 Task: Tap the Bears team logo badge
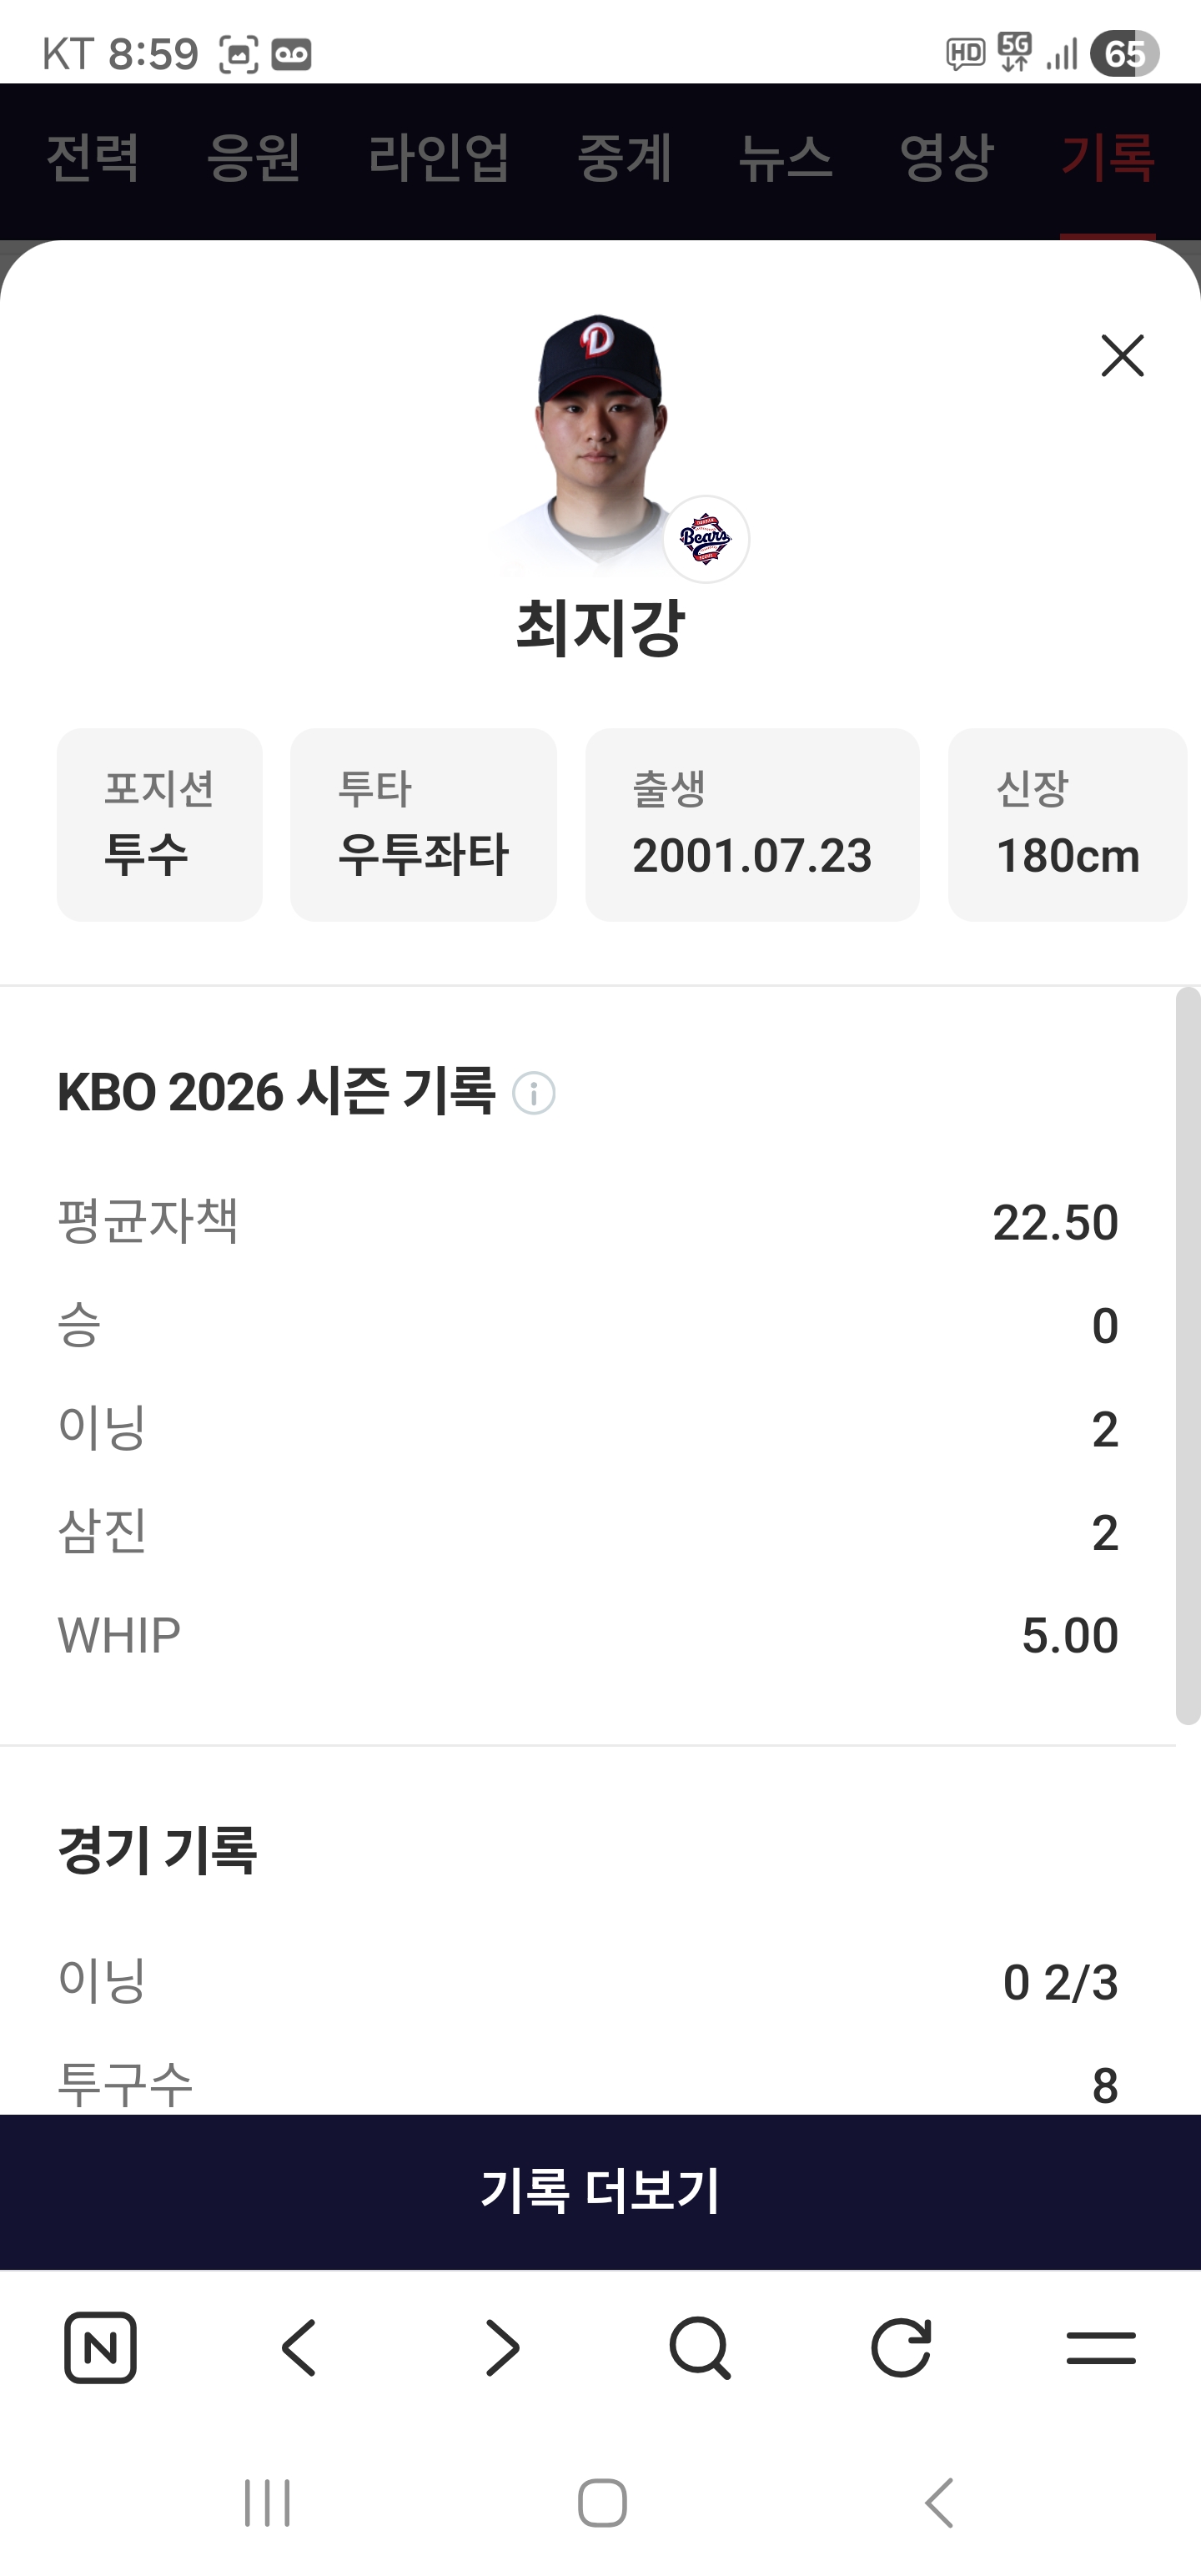(x=706, y=539)
